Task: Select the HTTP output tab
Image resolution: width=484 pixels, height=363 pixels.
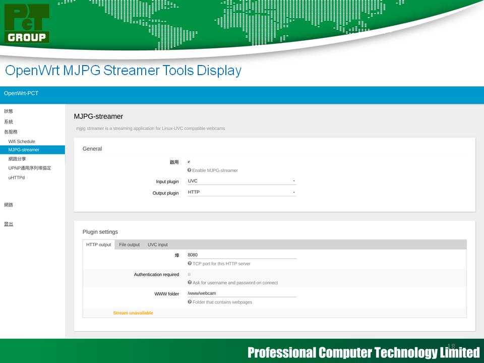Action: coord(99,245)
